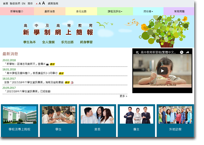Screen dimensions: 204x145
Task: Open the video playlist icon
Action: pos(137,52)
